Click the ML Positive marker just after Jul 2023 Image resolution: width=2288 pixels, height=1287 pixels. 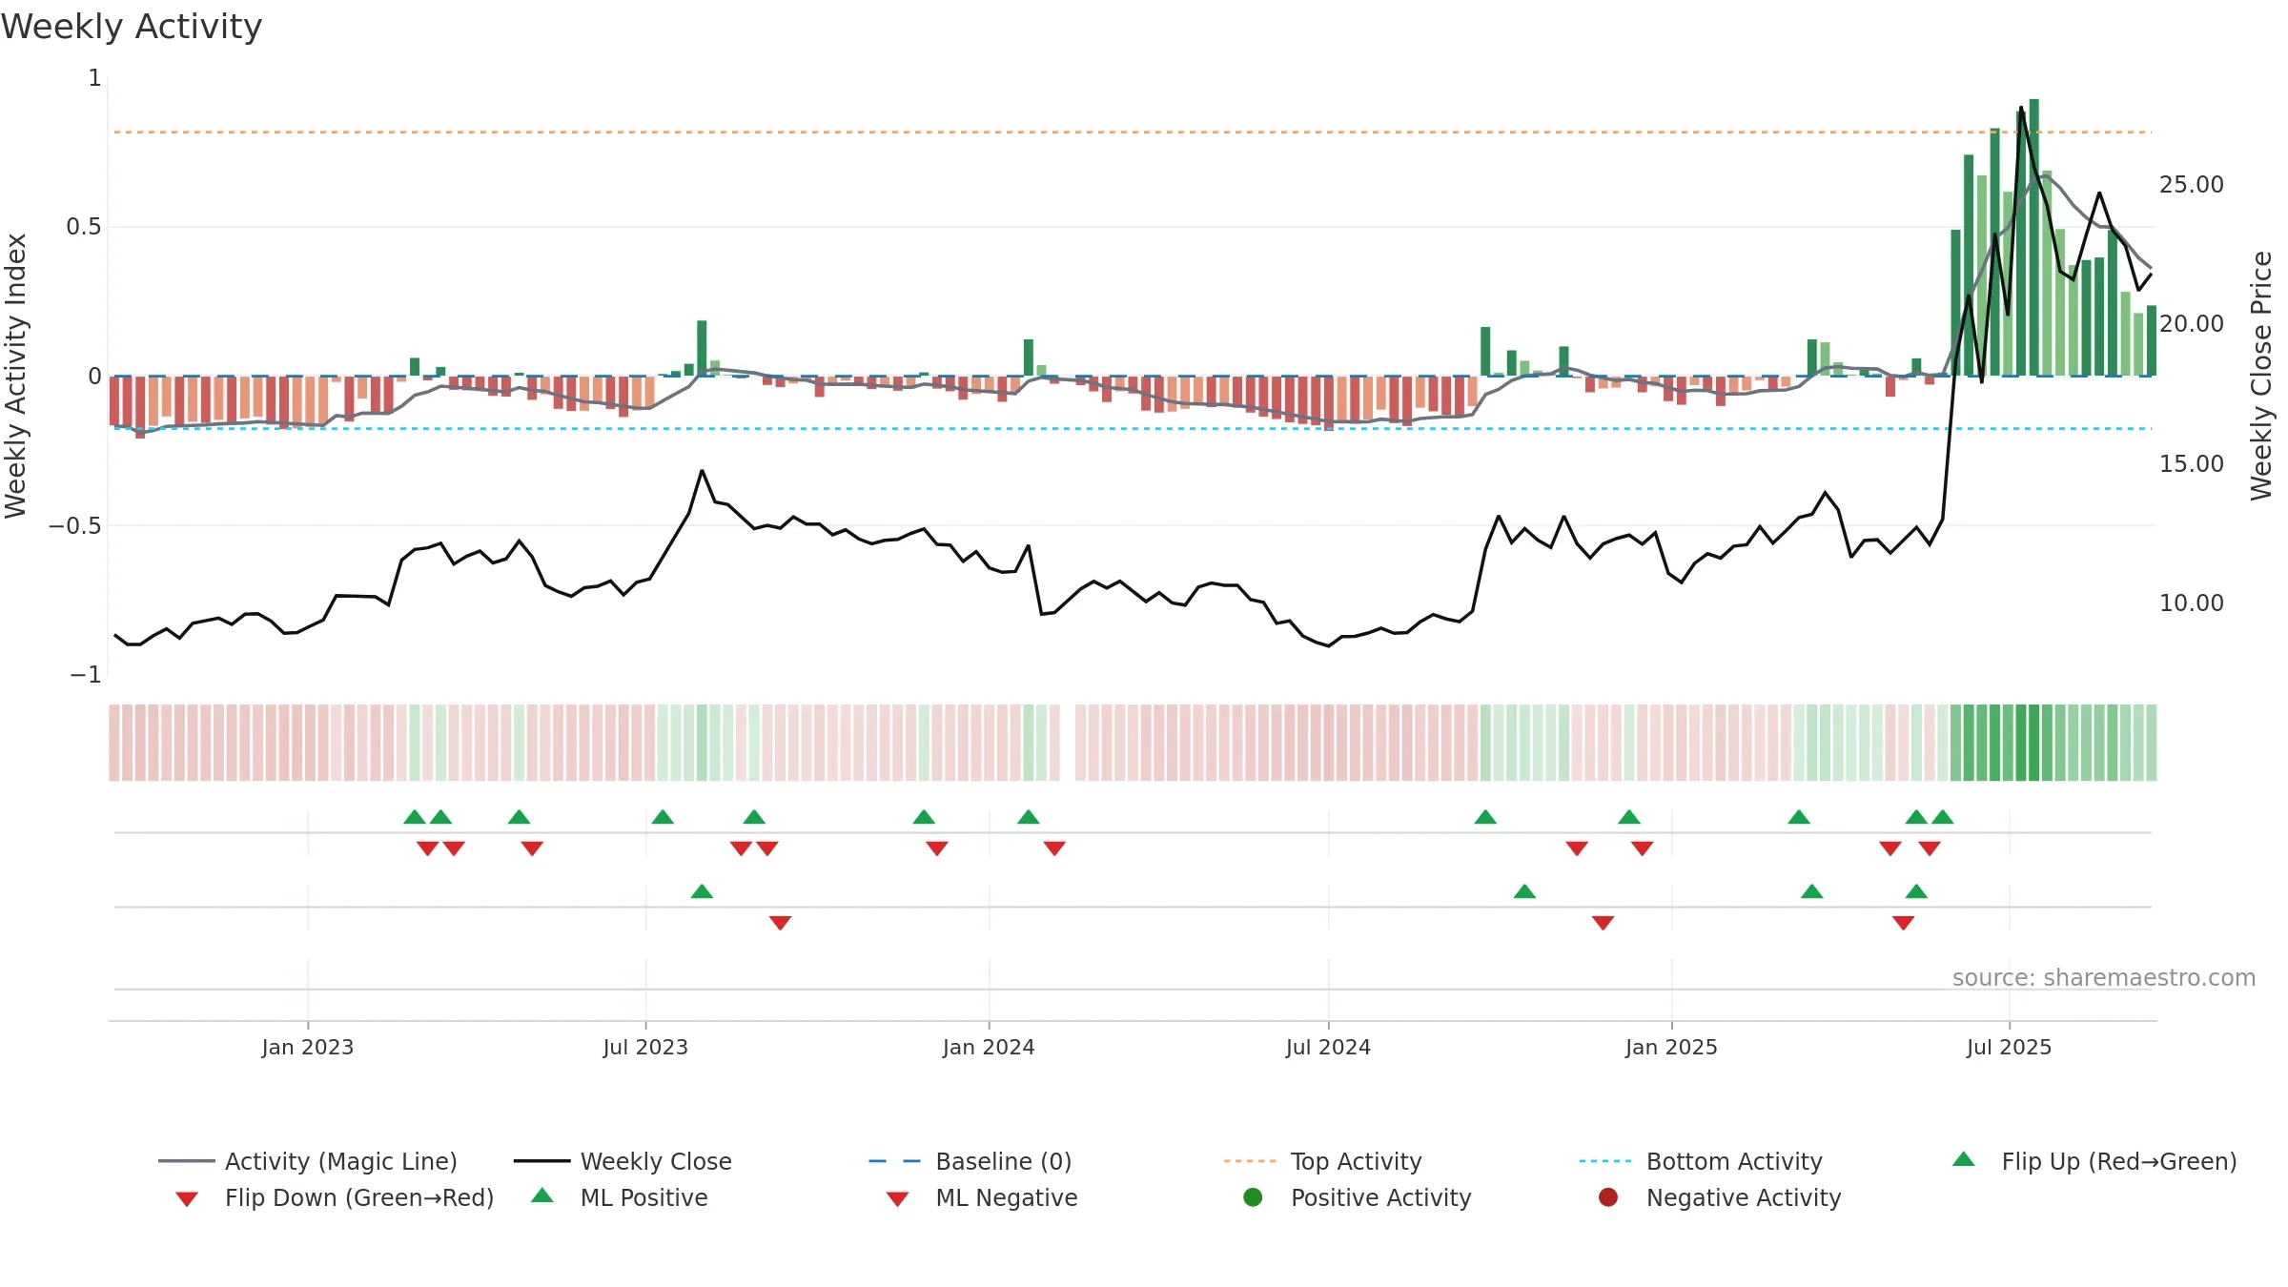702,891
